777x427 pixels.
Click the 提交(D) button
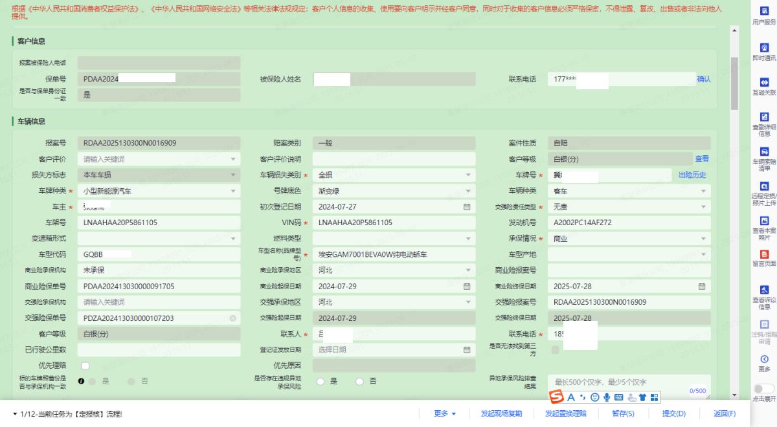pyautogui.click(x=673, y=413)
